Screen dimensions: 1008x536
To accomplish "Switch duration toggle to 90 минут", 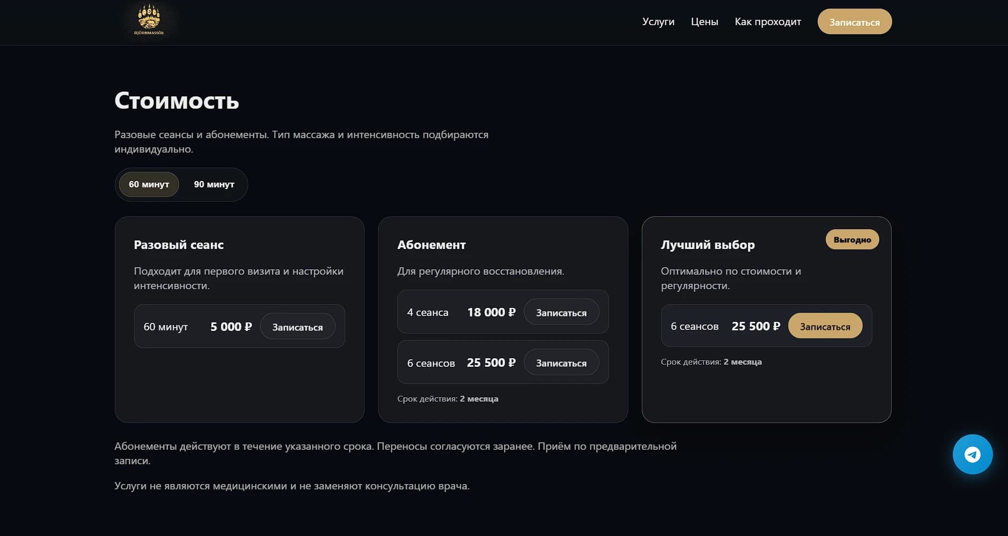I will click(x=214, y=185).
